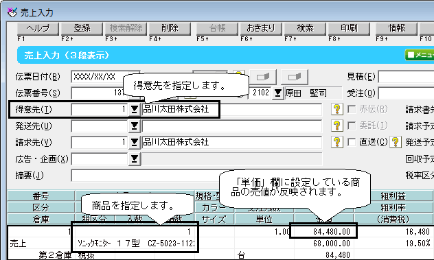This screenshot has height=260, width=434.
Task: Select the 68,000.00 cost cell
Action: (324, 244)
